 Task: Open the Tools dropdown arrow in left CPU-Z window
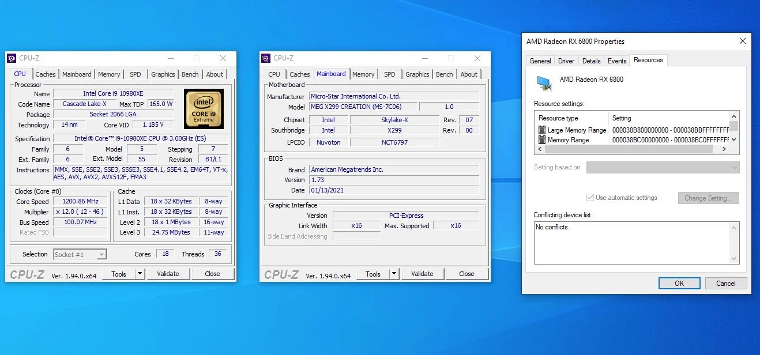click(x=140, y=274)
